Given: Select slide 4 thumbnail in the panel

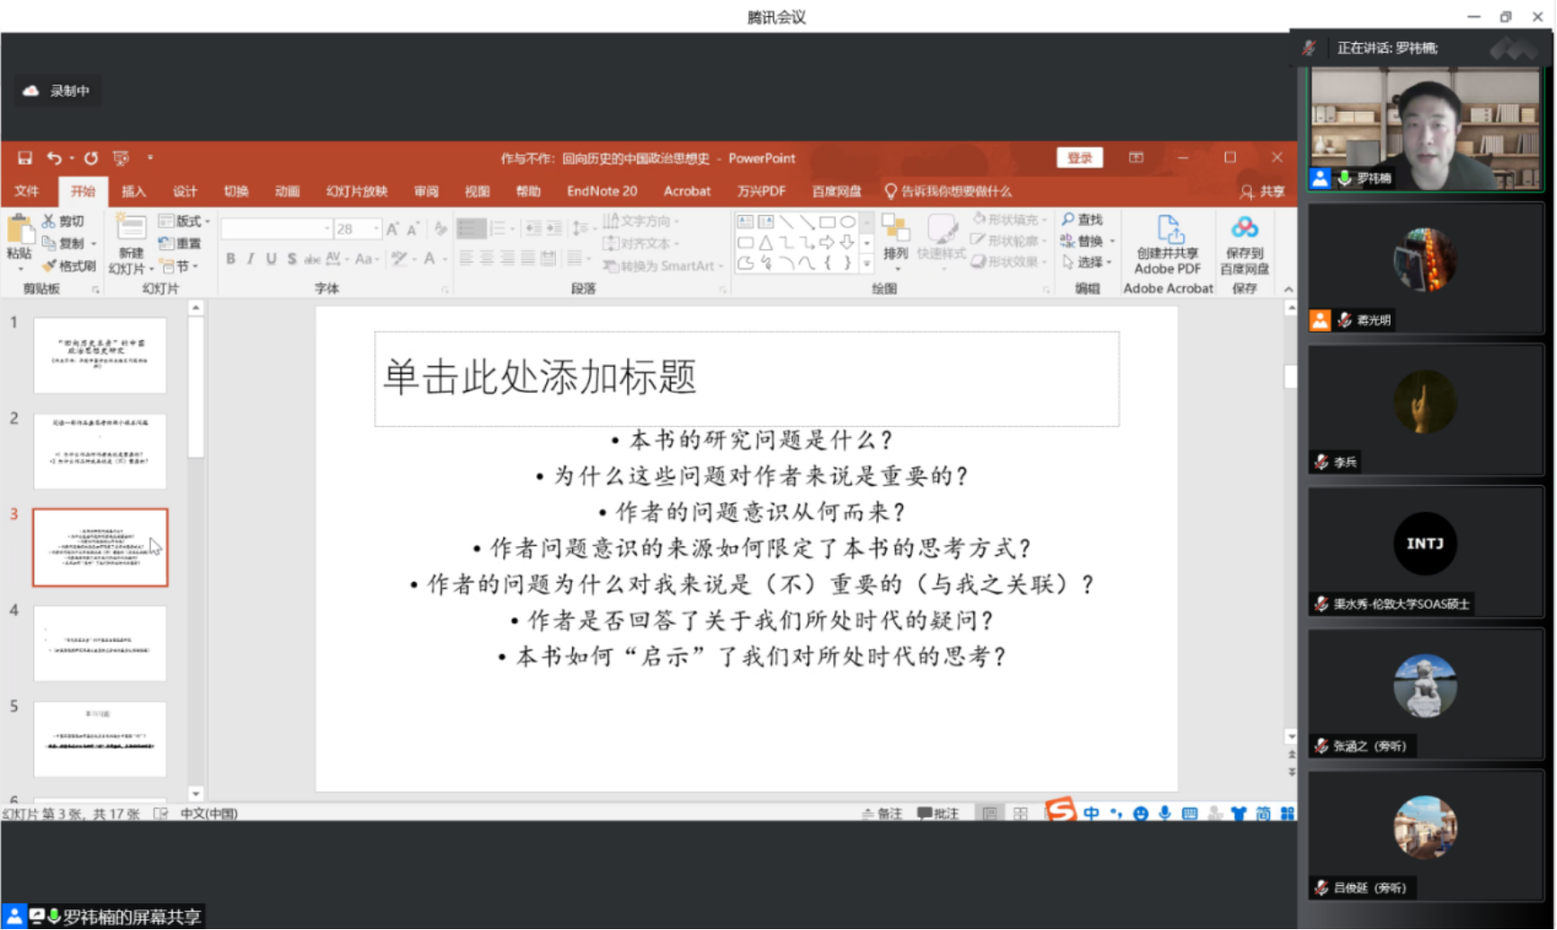Looking at the screenshot, I should coord(99,642).
